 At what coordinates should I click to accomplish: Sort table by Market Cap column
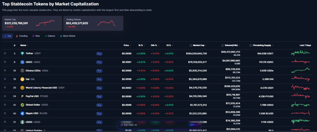[x=198, y=45]
